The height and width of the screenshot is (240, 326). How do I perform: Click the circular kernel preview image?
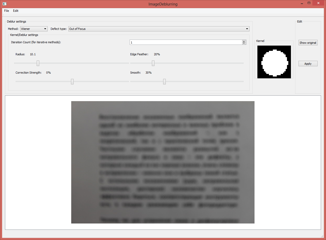pos(274,62)
